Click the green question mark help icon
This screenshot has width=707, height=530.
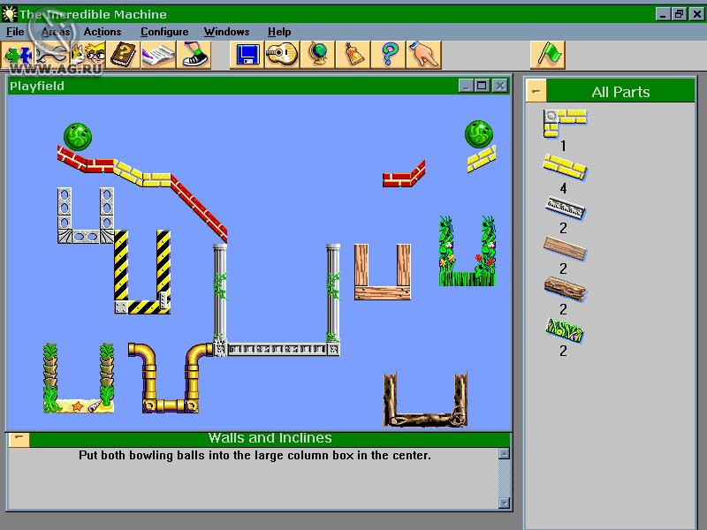(x=388, y=55)
